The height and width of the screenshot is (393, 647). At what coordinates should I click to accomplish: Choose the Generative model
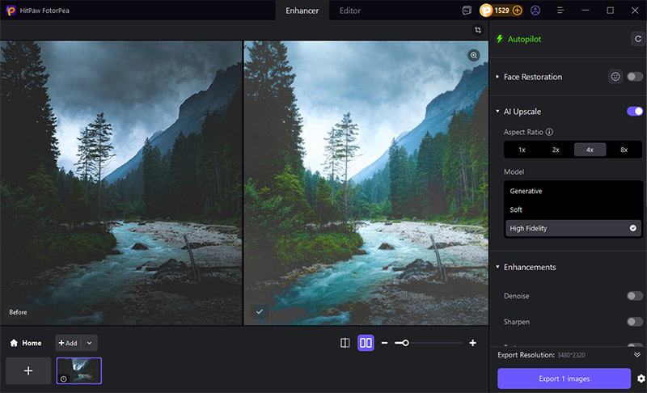point(573,191)
